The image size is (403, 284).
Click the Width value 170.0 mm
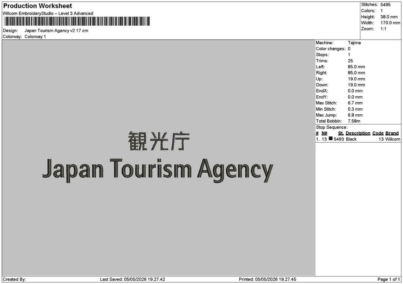pos(390,23)
